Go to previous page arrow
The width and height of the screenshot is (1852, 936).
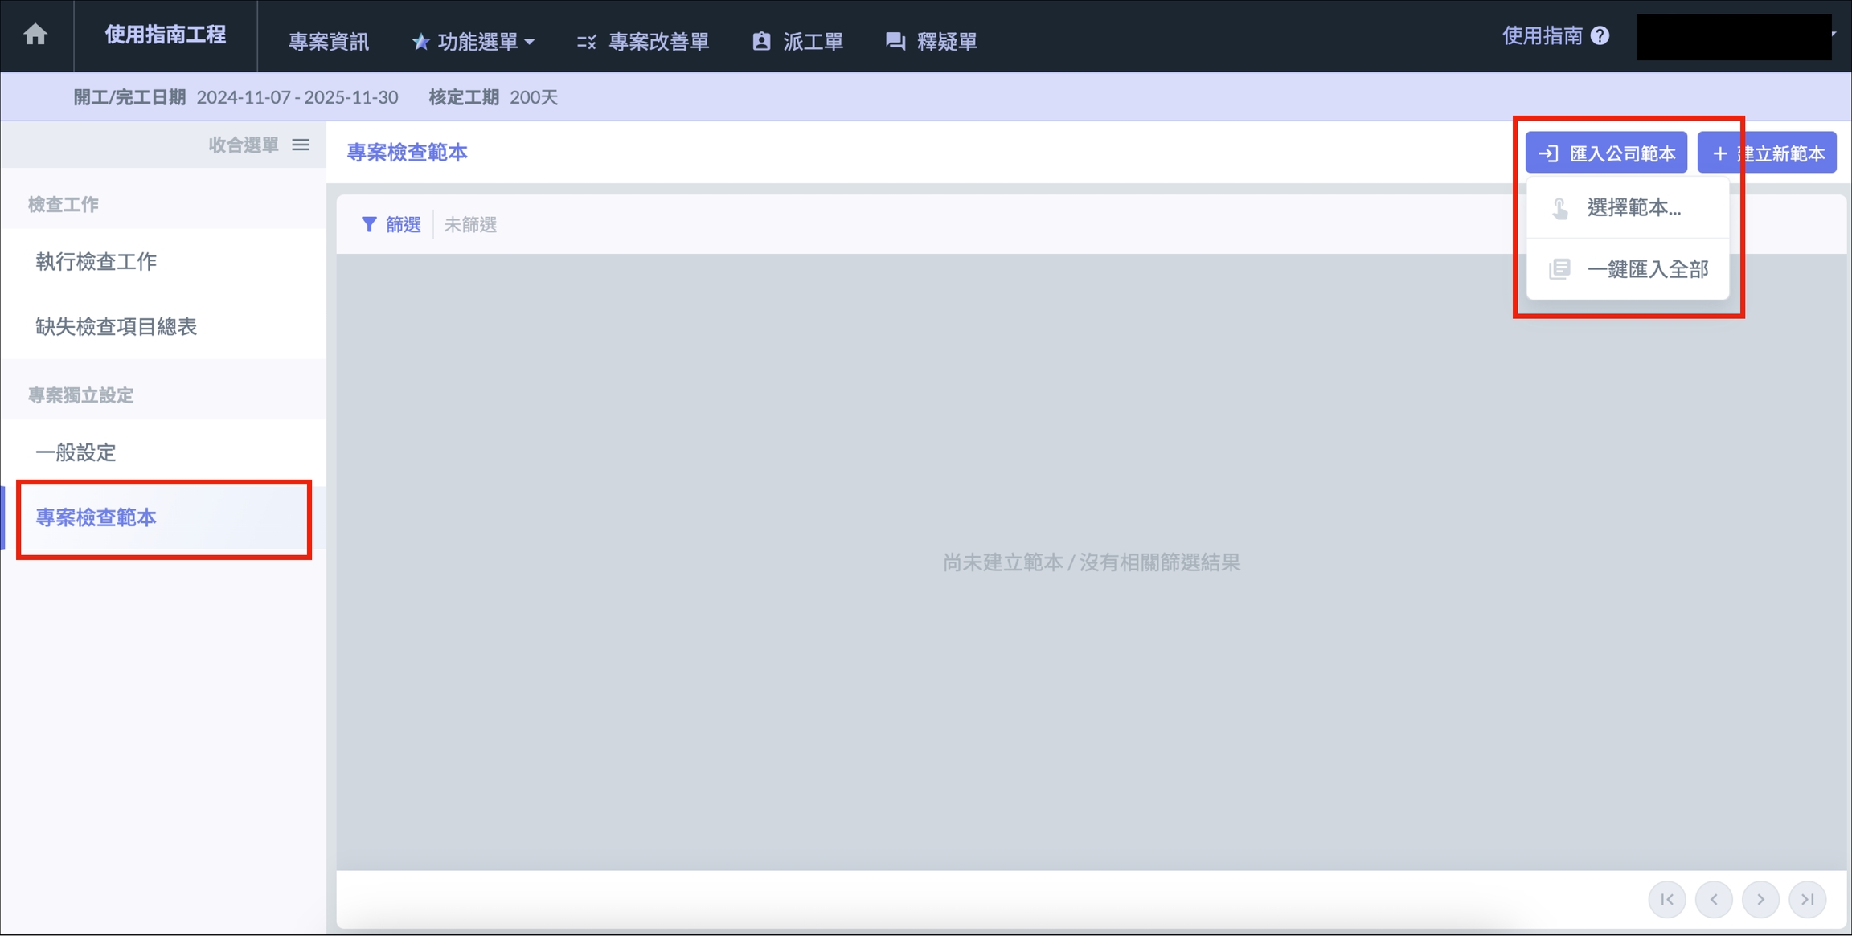(x=1714, y=899)
